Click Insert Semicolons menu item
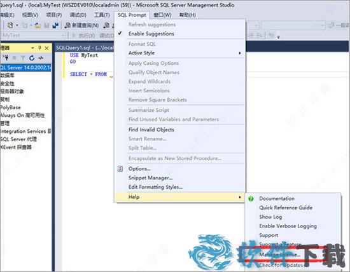 pyautogui.click(x=149, y=91)
